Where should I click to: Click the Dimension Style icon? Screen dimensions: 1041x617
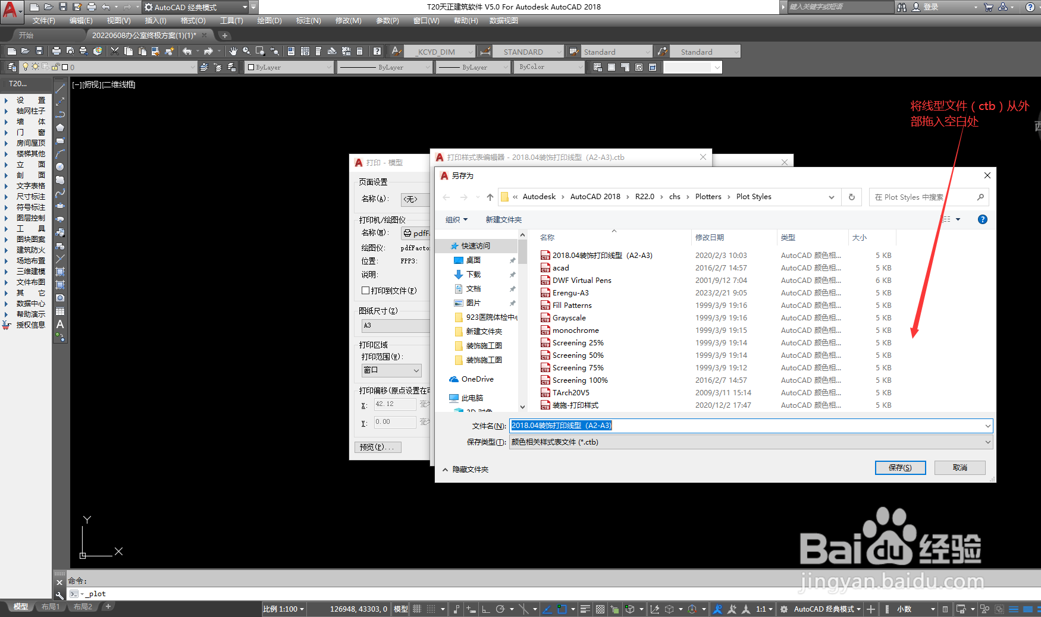[x=485, y=52]
